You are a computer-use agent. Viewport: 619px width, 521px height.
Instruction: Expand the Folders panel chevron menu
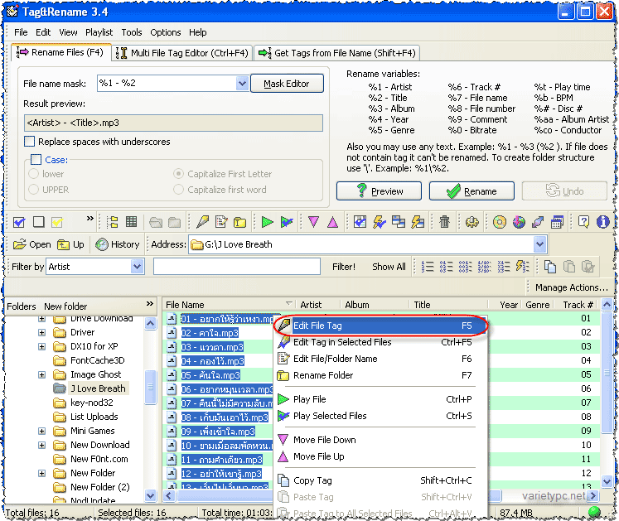tap(150, 303)
